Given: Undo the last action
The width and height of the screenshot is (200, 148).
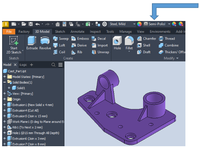Looking at the screenshot, I should (x=37, y=24).
